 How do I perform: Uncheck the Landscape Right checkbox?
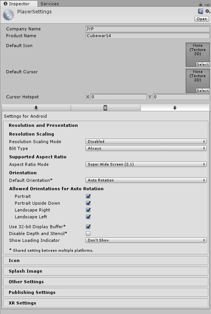[88, 210]
